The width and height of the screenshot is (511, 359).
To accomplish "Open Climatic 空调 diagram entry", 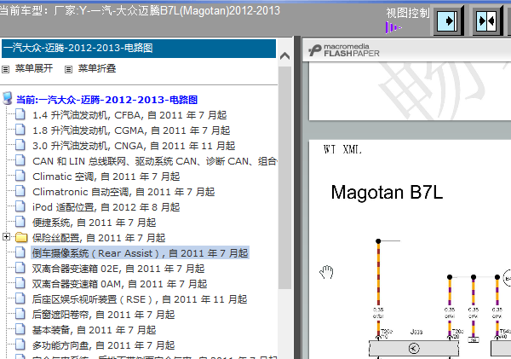I will (x=106, y=177).
